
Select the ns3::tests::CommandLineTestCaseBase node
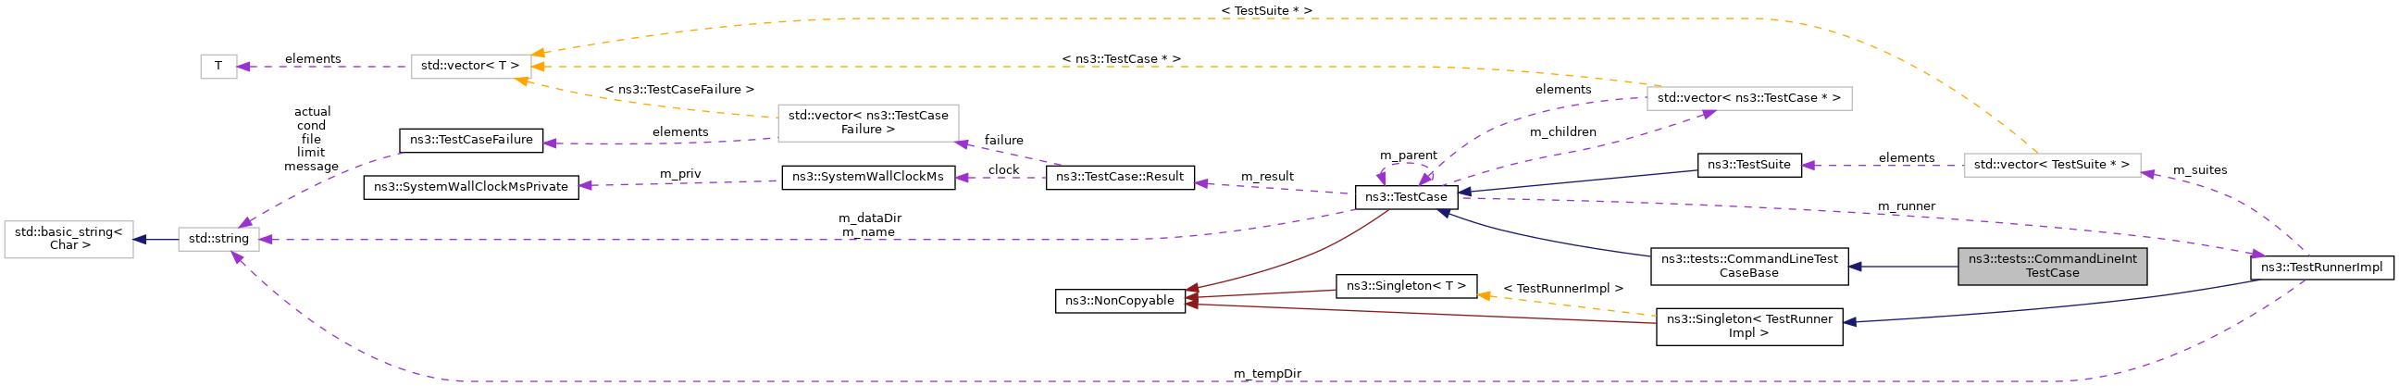pos(1749,267)
